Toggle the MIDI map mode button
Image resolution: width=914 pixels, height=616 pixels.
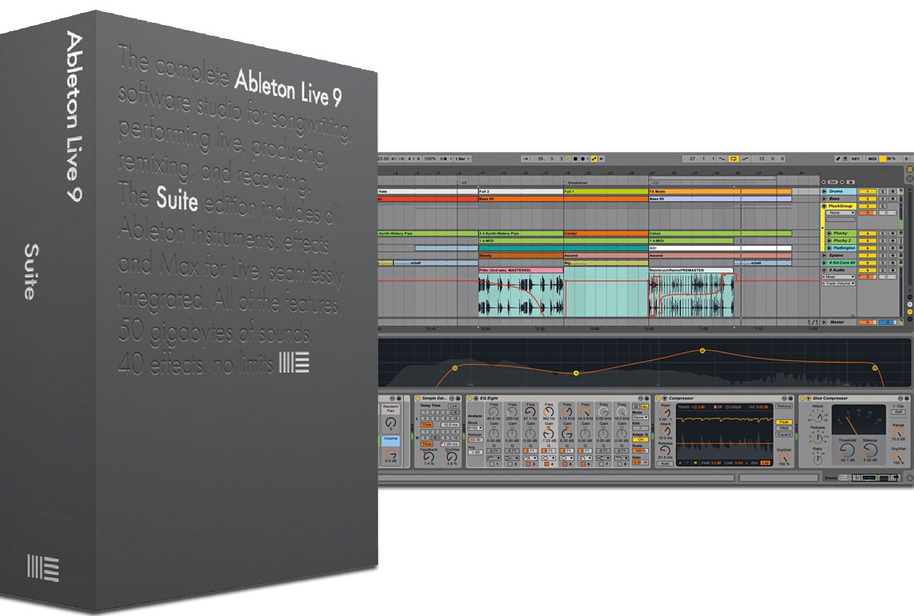coord(873,159)
